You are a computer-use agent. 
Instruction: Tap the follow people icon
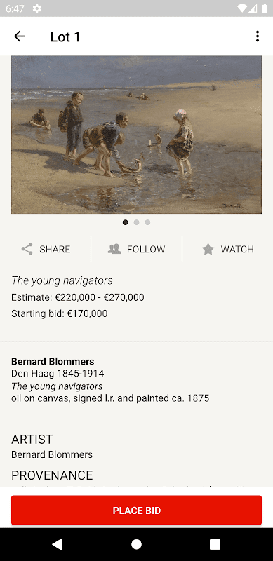(x=114, y=249)
